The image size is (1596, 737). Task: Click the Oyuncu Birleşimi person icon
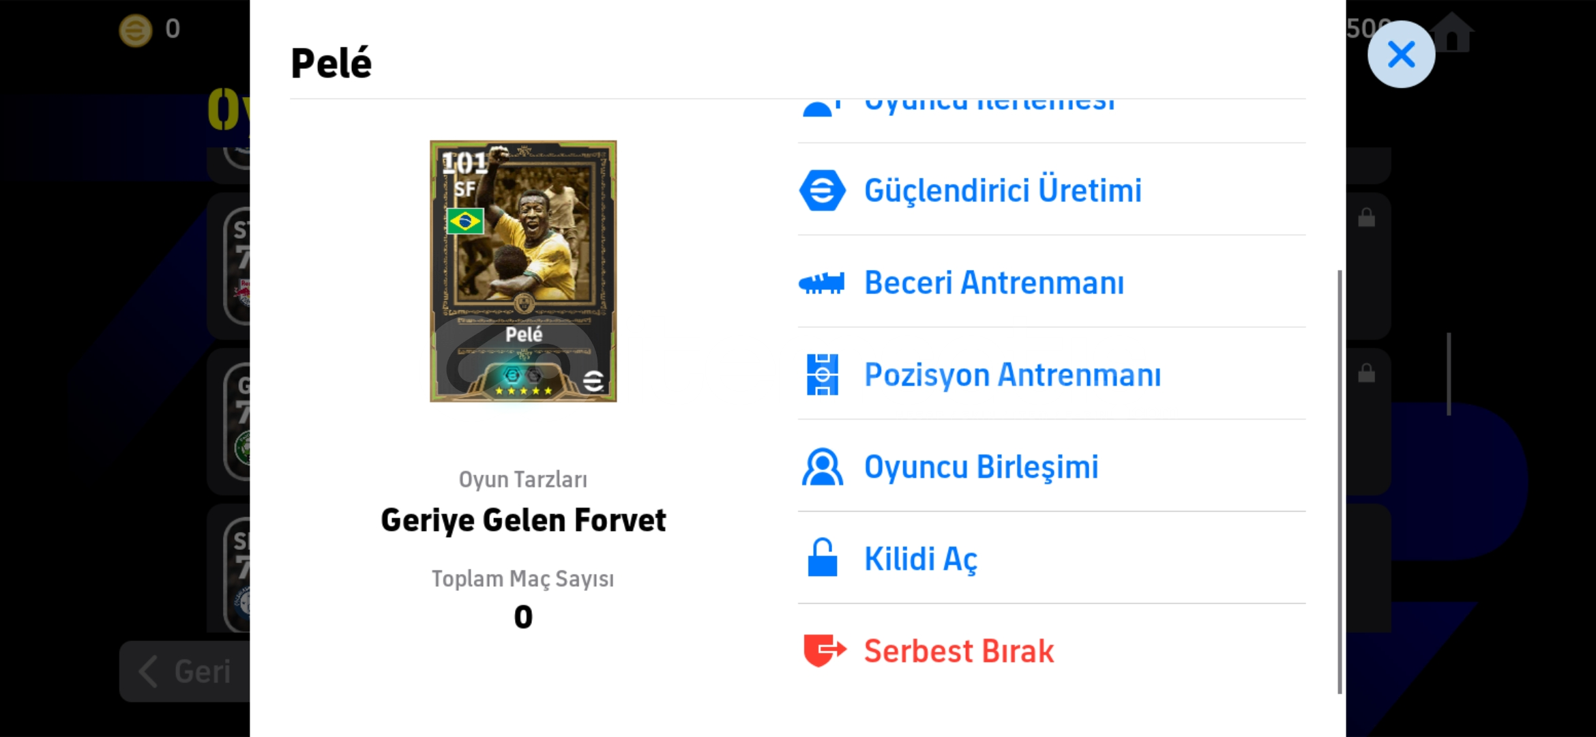point(822,467)
